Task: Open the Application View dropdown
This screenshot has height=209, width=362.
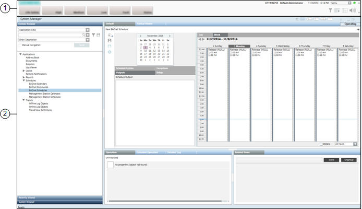Action: point(88,30)
